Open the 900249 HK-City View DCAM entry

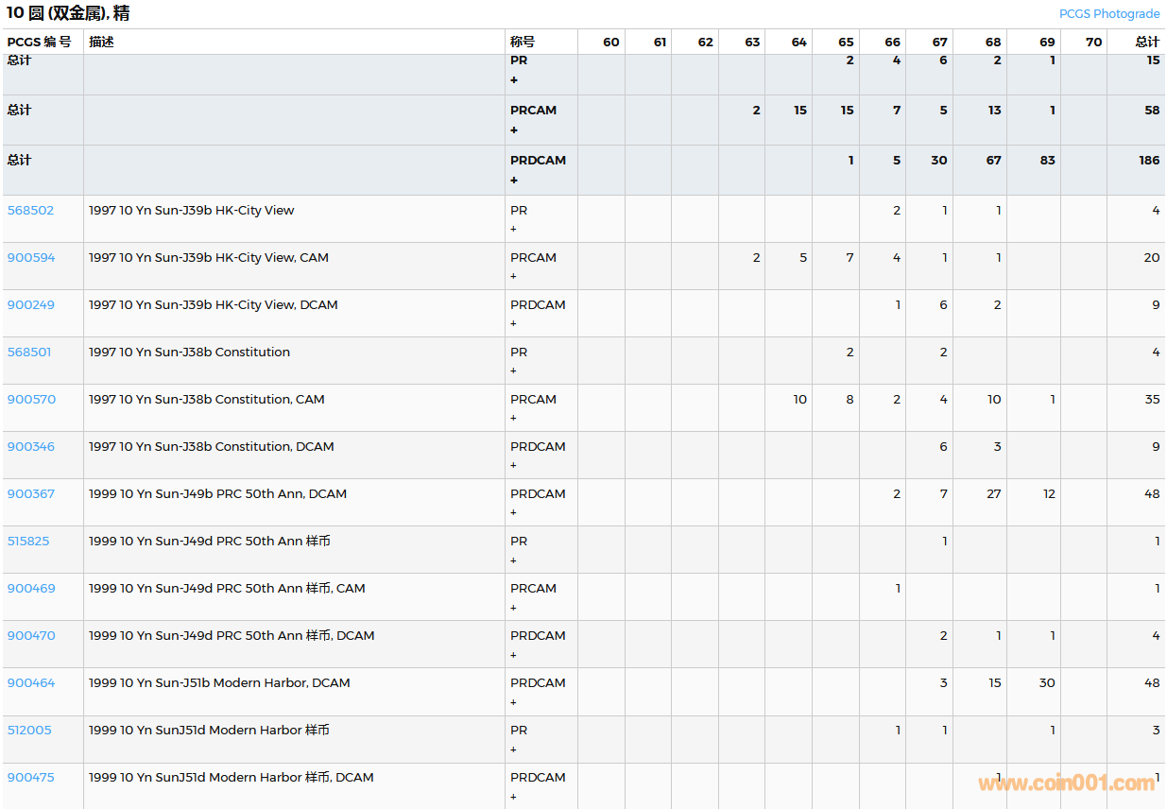click(x=31, y=305)
